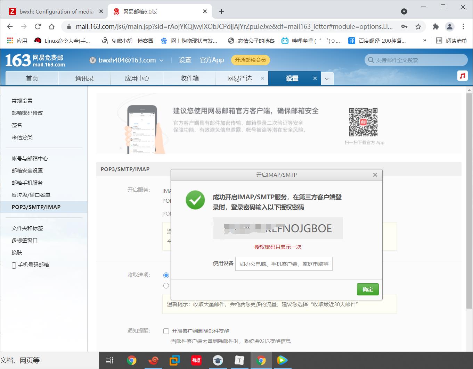The width and height of the screenshot is (473, 369).
Task: Open the saved password key icon
Action: (x=404, y=26)
